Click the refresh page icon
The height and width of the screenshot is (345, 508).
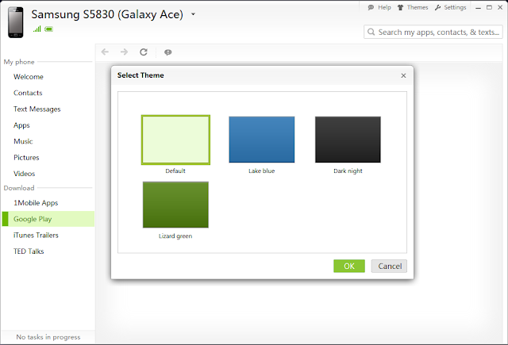click(x=144, y=52)
